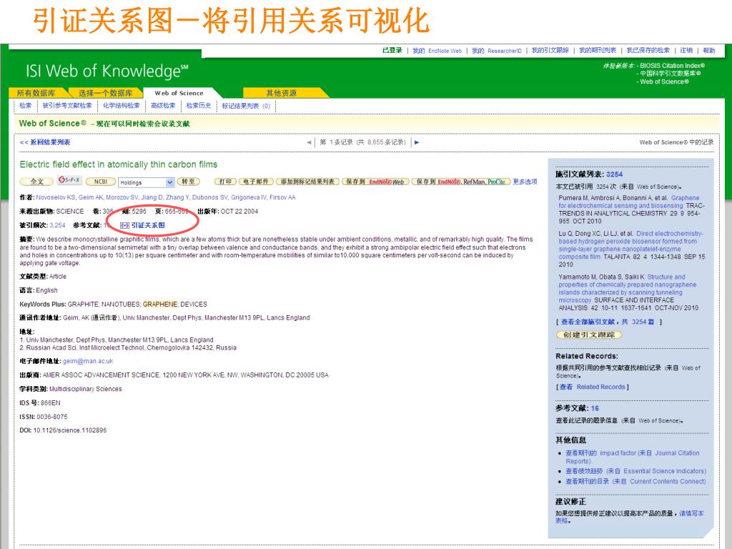Open 高级检索 advanced search
Image resolution: width=732 pixels, height=549 pixels.
tap(163, 106)
